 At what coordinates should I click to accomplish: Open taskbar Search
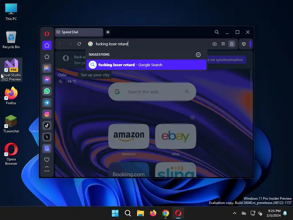point(128,213)
